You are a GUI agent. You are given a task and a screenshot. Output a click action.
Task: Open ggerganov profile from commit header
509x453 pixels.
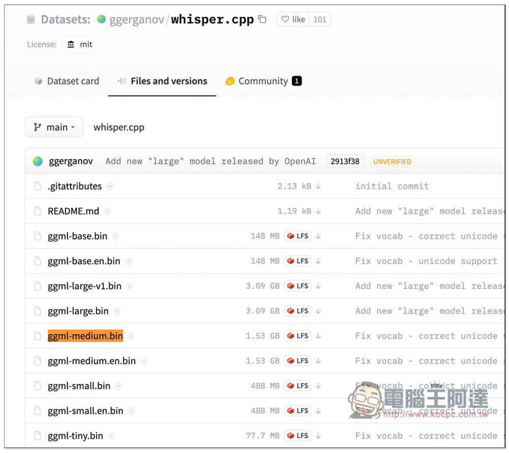[x=71, y=161]
